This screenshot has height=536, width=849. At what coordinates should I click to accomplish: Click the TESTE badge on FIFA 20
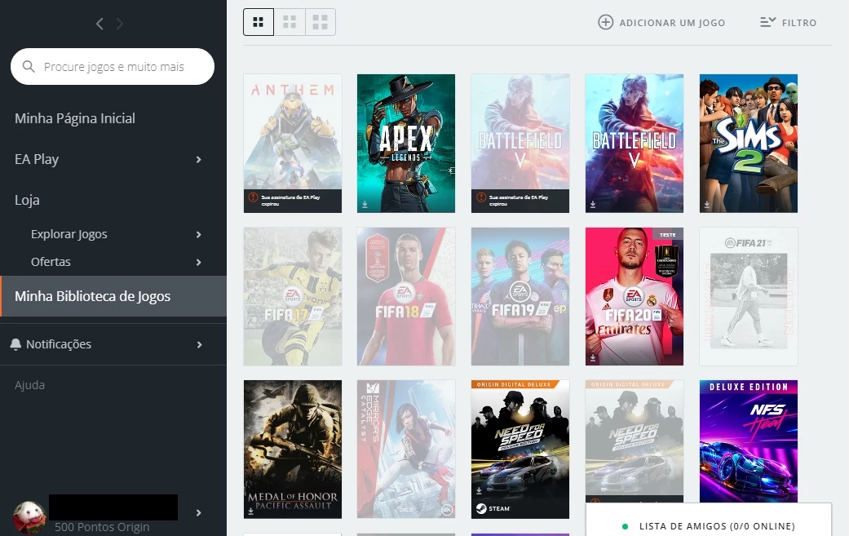(x=668, y=234)
